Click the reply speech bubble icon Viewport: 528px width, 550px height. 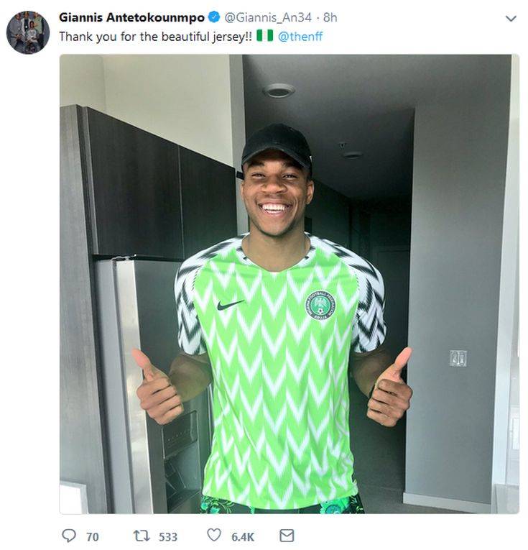pyautogui.click(x=69, y=536)
